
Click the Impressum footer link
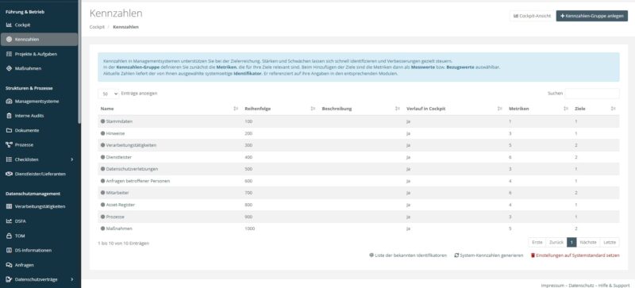pos(552,285)
